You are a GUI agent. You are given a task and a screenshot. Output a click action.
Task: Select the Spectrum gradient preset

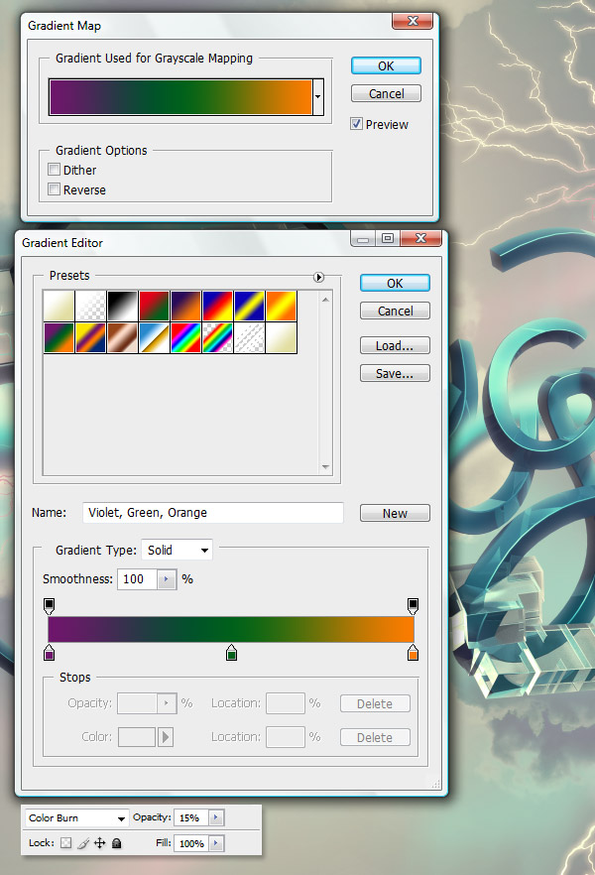[186, 337]
